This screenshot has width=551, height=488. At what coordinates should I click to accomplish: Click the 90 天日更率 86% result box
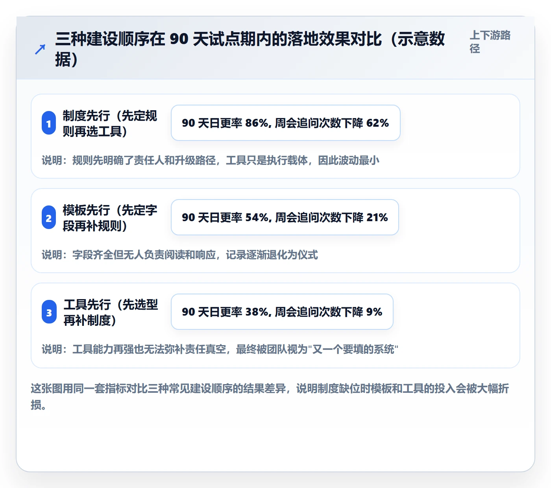(x=286, y=123)
